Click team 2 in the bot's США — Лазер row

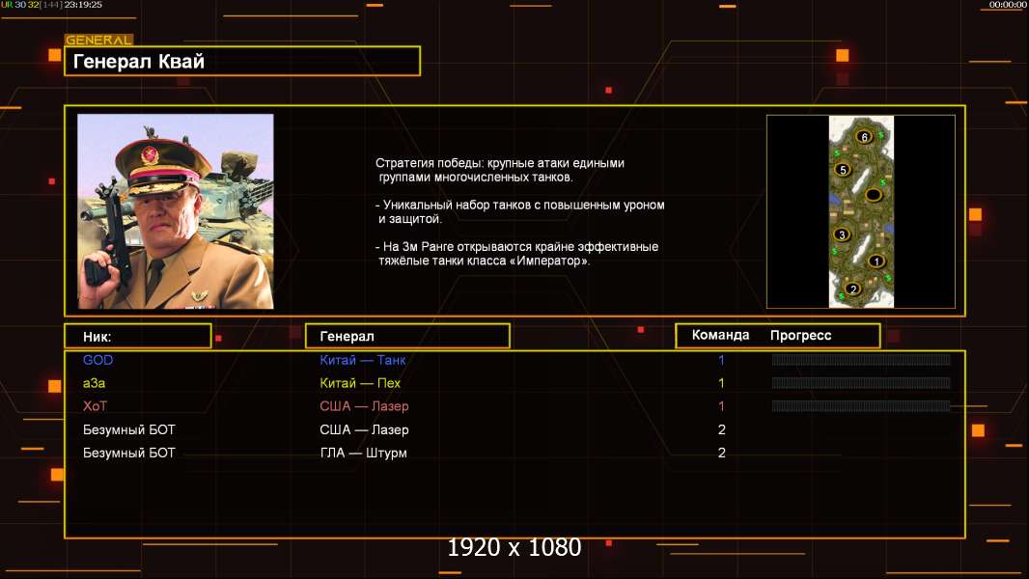click(x=721, y=429)
